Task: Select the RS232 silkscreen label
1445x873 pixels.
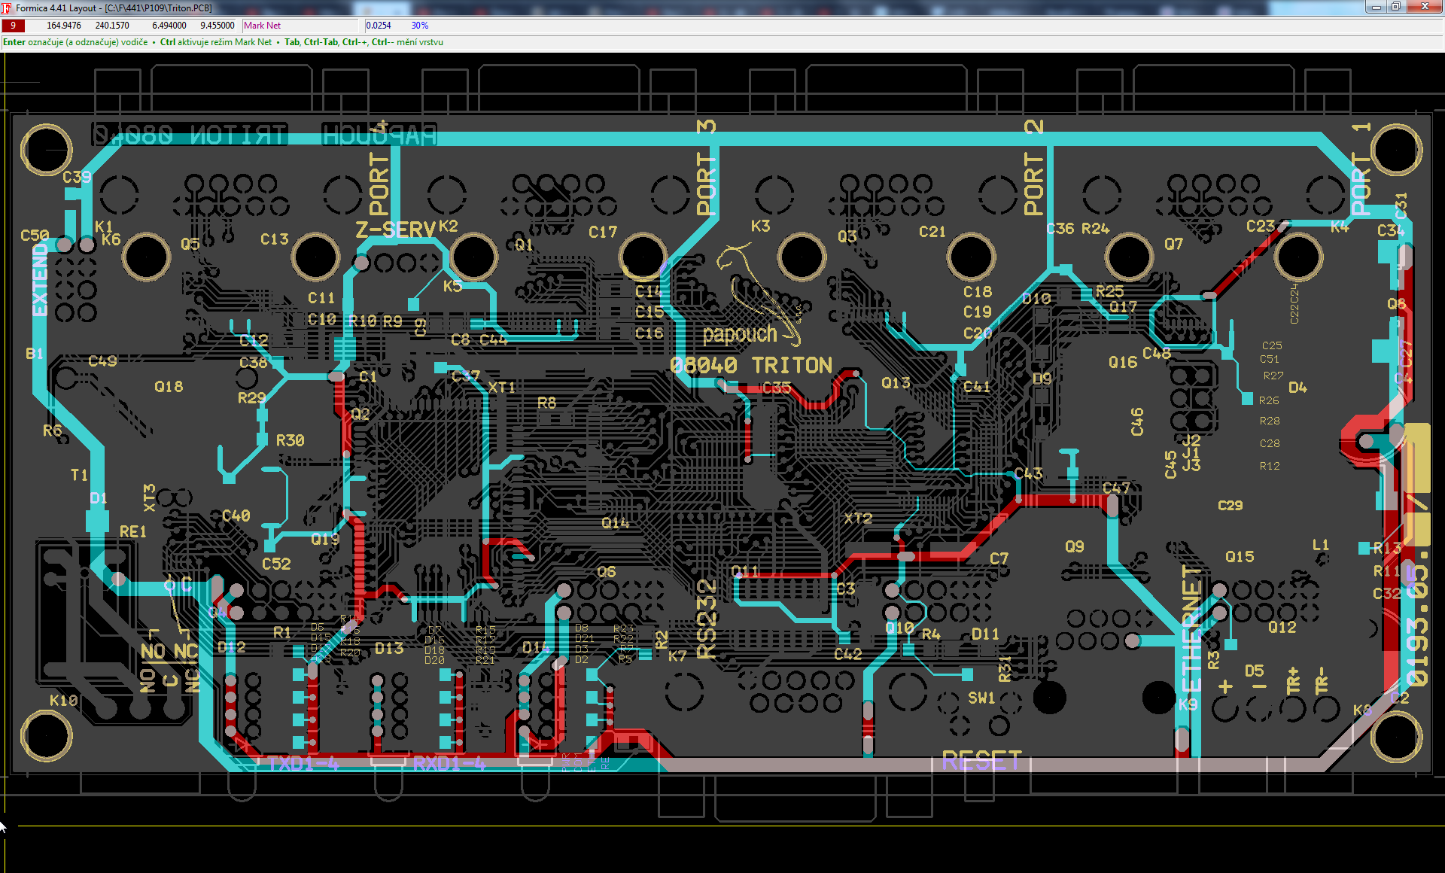Action: coord(706,619)
